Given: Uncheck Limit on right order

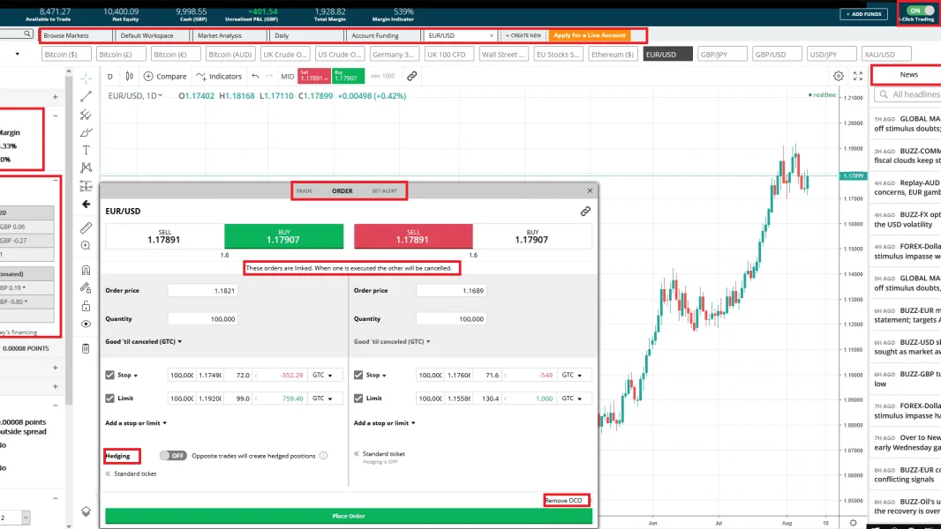Looking at the screenshot, I should 358,398.
